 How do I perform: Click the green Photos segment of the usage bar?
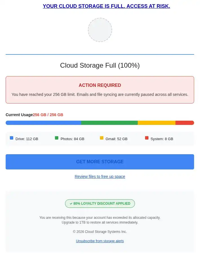109,123
